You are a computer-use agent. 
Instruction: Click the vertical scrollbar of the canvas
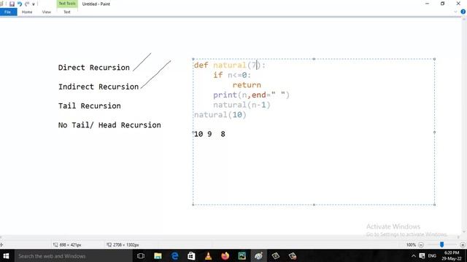point(464,124)
